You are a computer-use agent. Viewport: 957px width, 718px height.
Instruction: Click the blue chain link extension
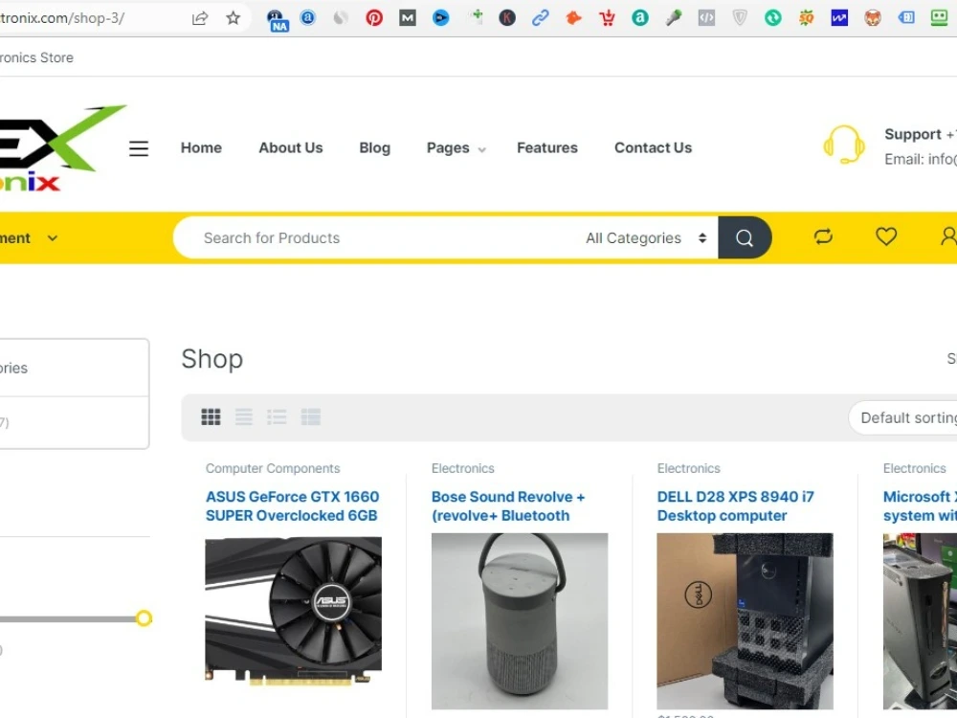(540, 18)
